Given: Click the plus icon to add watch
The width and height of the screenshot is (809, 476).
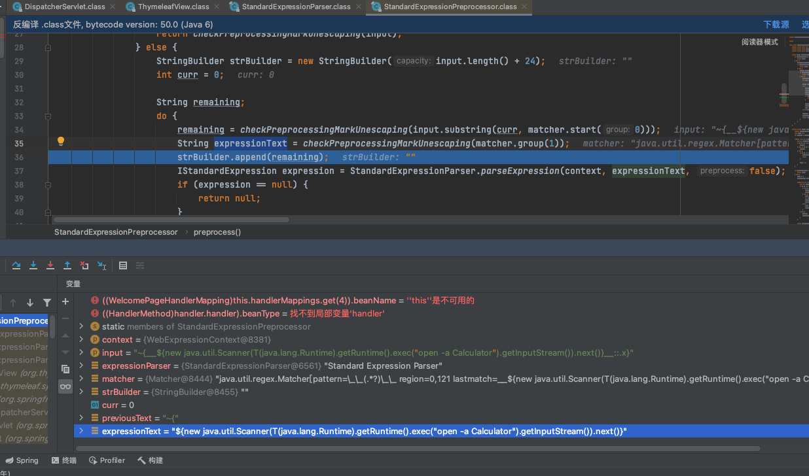Looking at the screenshot, I should (x=65, y=301).
